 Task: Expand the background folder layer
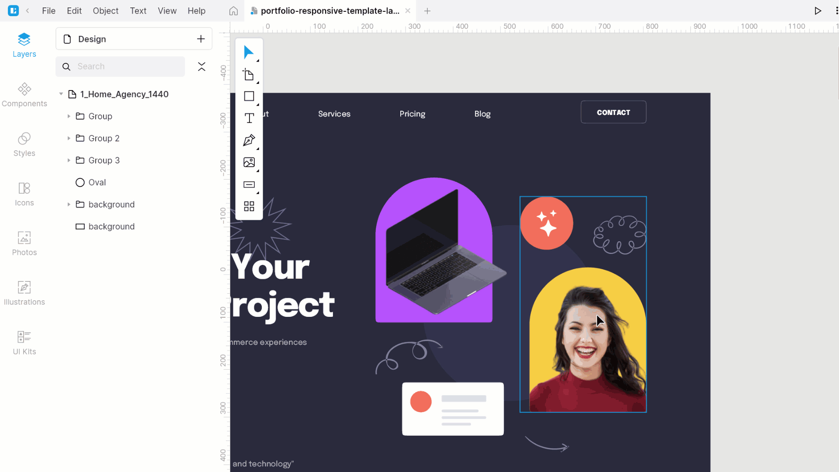click(69, 205)
